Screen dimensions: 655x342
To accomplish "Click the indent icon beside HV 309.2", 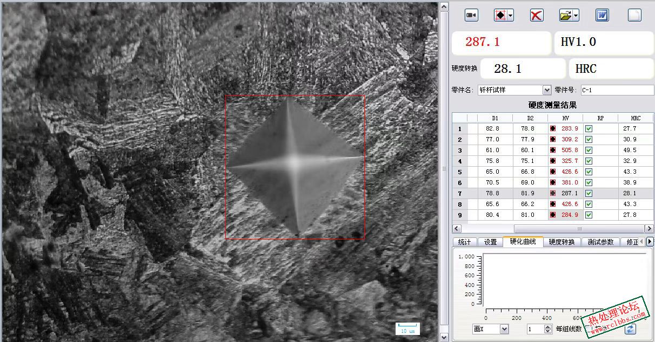I will [553, 139].
